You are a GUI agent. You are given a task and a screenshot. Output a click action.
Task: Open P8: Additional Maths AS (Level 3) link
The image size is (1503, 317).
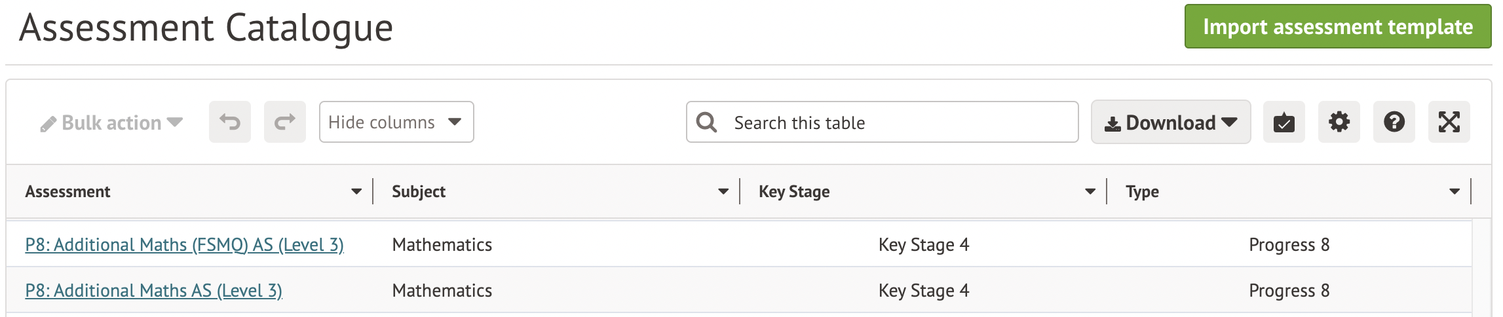[x=153, y=291]
